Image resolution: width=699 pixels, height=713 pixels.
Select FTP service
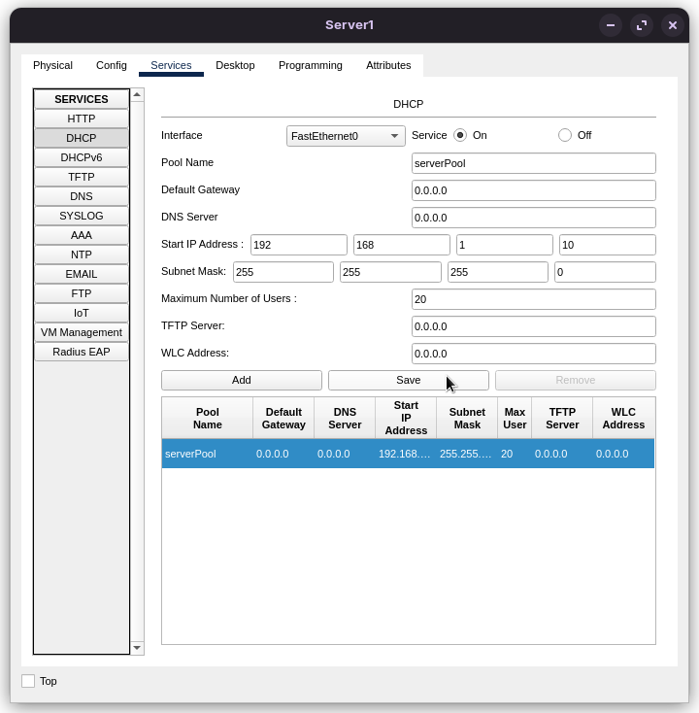pyautogui.click(x=82, y=293)
